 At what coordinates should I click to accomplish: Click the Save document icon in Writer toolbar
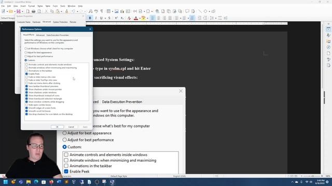(x=19, y=11)
